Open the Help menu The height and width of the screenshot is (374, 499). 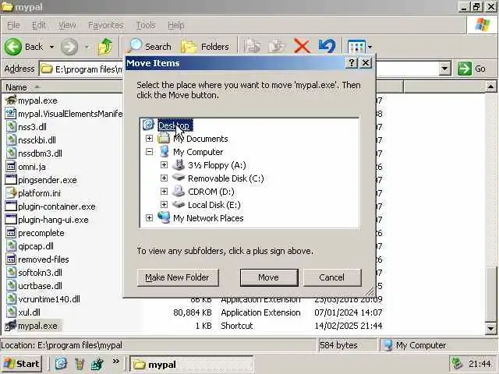(x=176, y=25)
